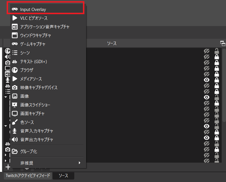Toggle the lock on the topmost source
The width and height of the screenshot is (226, 182).
click(x=216, y=51)
